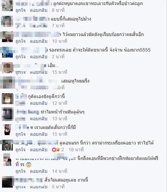Reply to the 'รองทรงเลย' comment posted 2 minutes ago
167x192 pixels.
point(39,57)
